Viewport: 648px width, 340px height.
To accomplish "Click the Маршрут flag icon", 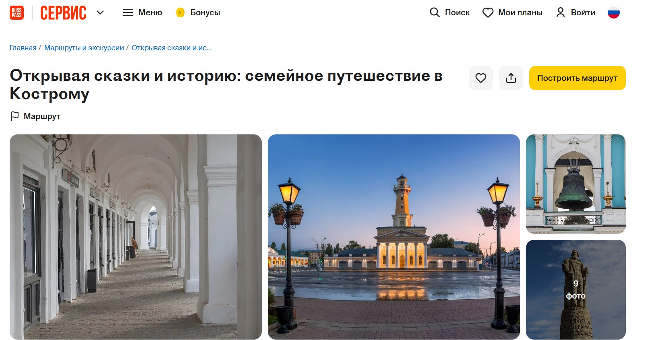I will [14, 116].
